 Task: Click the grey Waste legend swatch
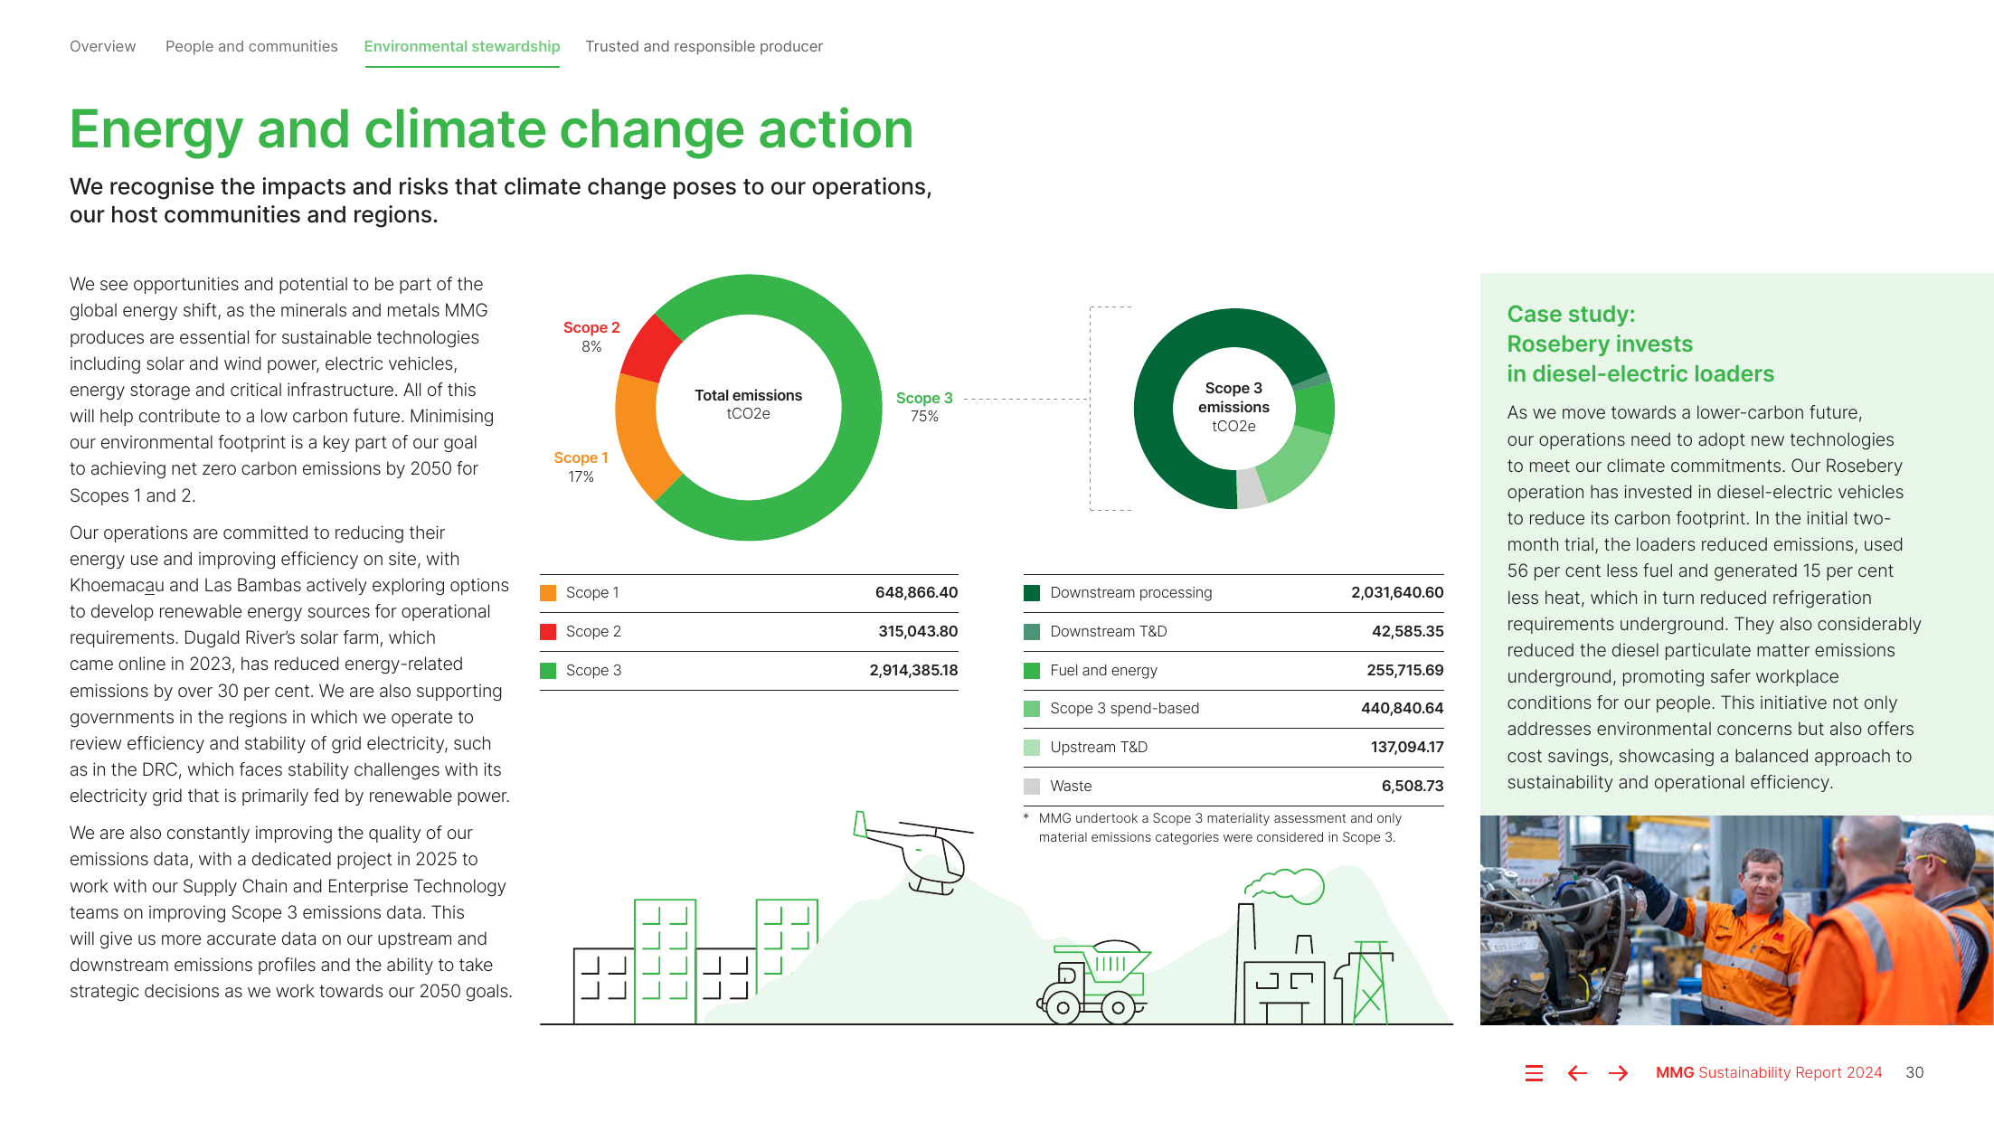pos(1032,787)
